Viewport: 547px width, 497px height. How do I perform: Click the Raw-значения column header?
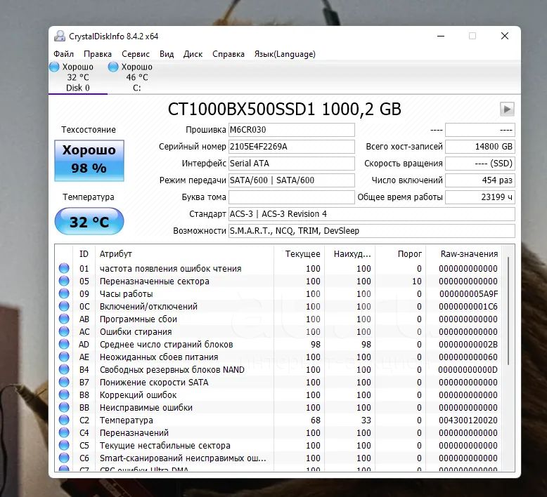click(464, 254)
